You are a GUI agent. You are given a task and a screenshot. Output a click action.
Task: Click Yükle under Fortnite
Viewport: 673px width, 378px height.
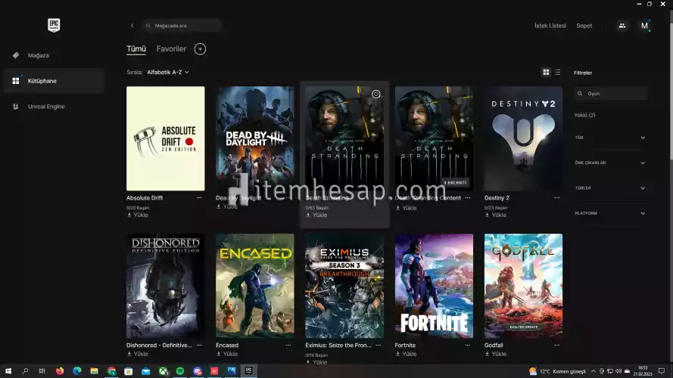410,354
